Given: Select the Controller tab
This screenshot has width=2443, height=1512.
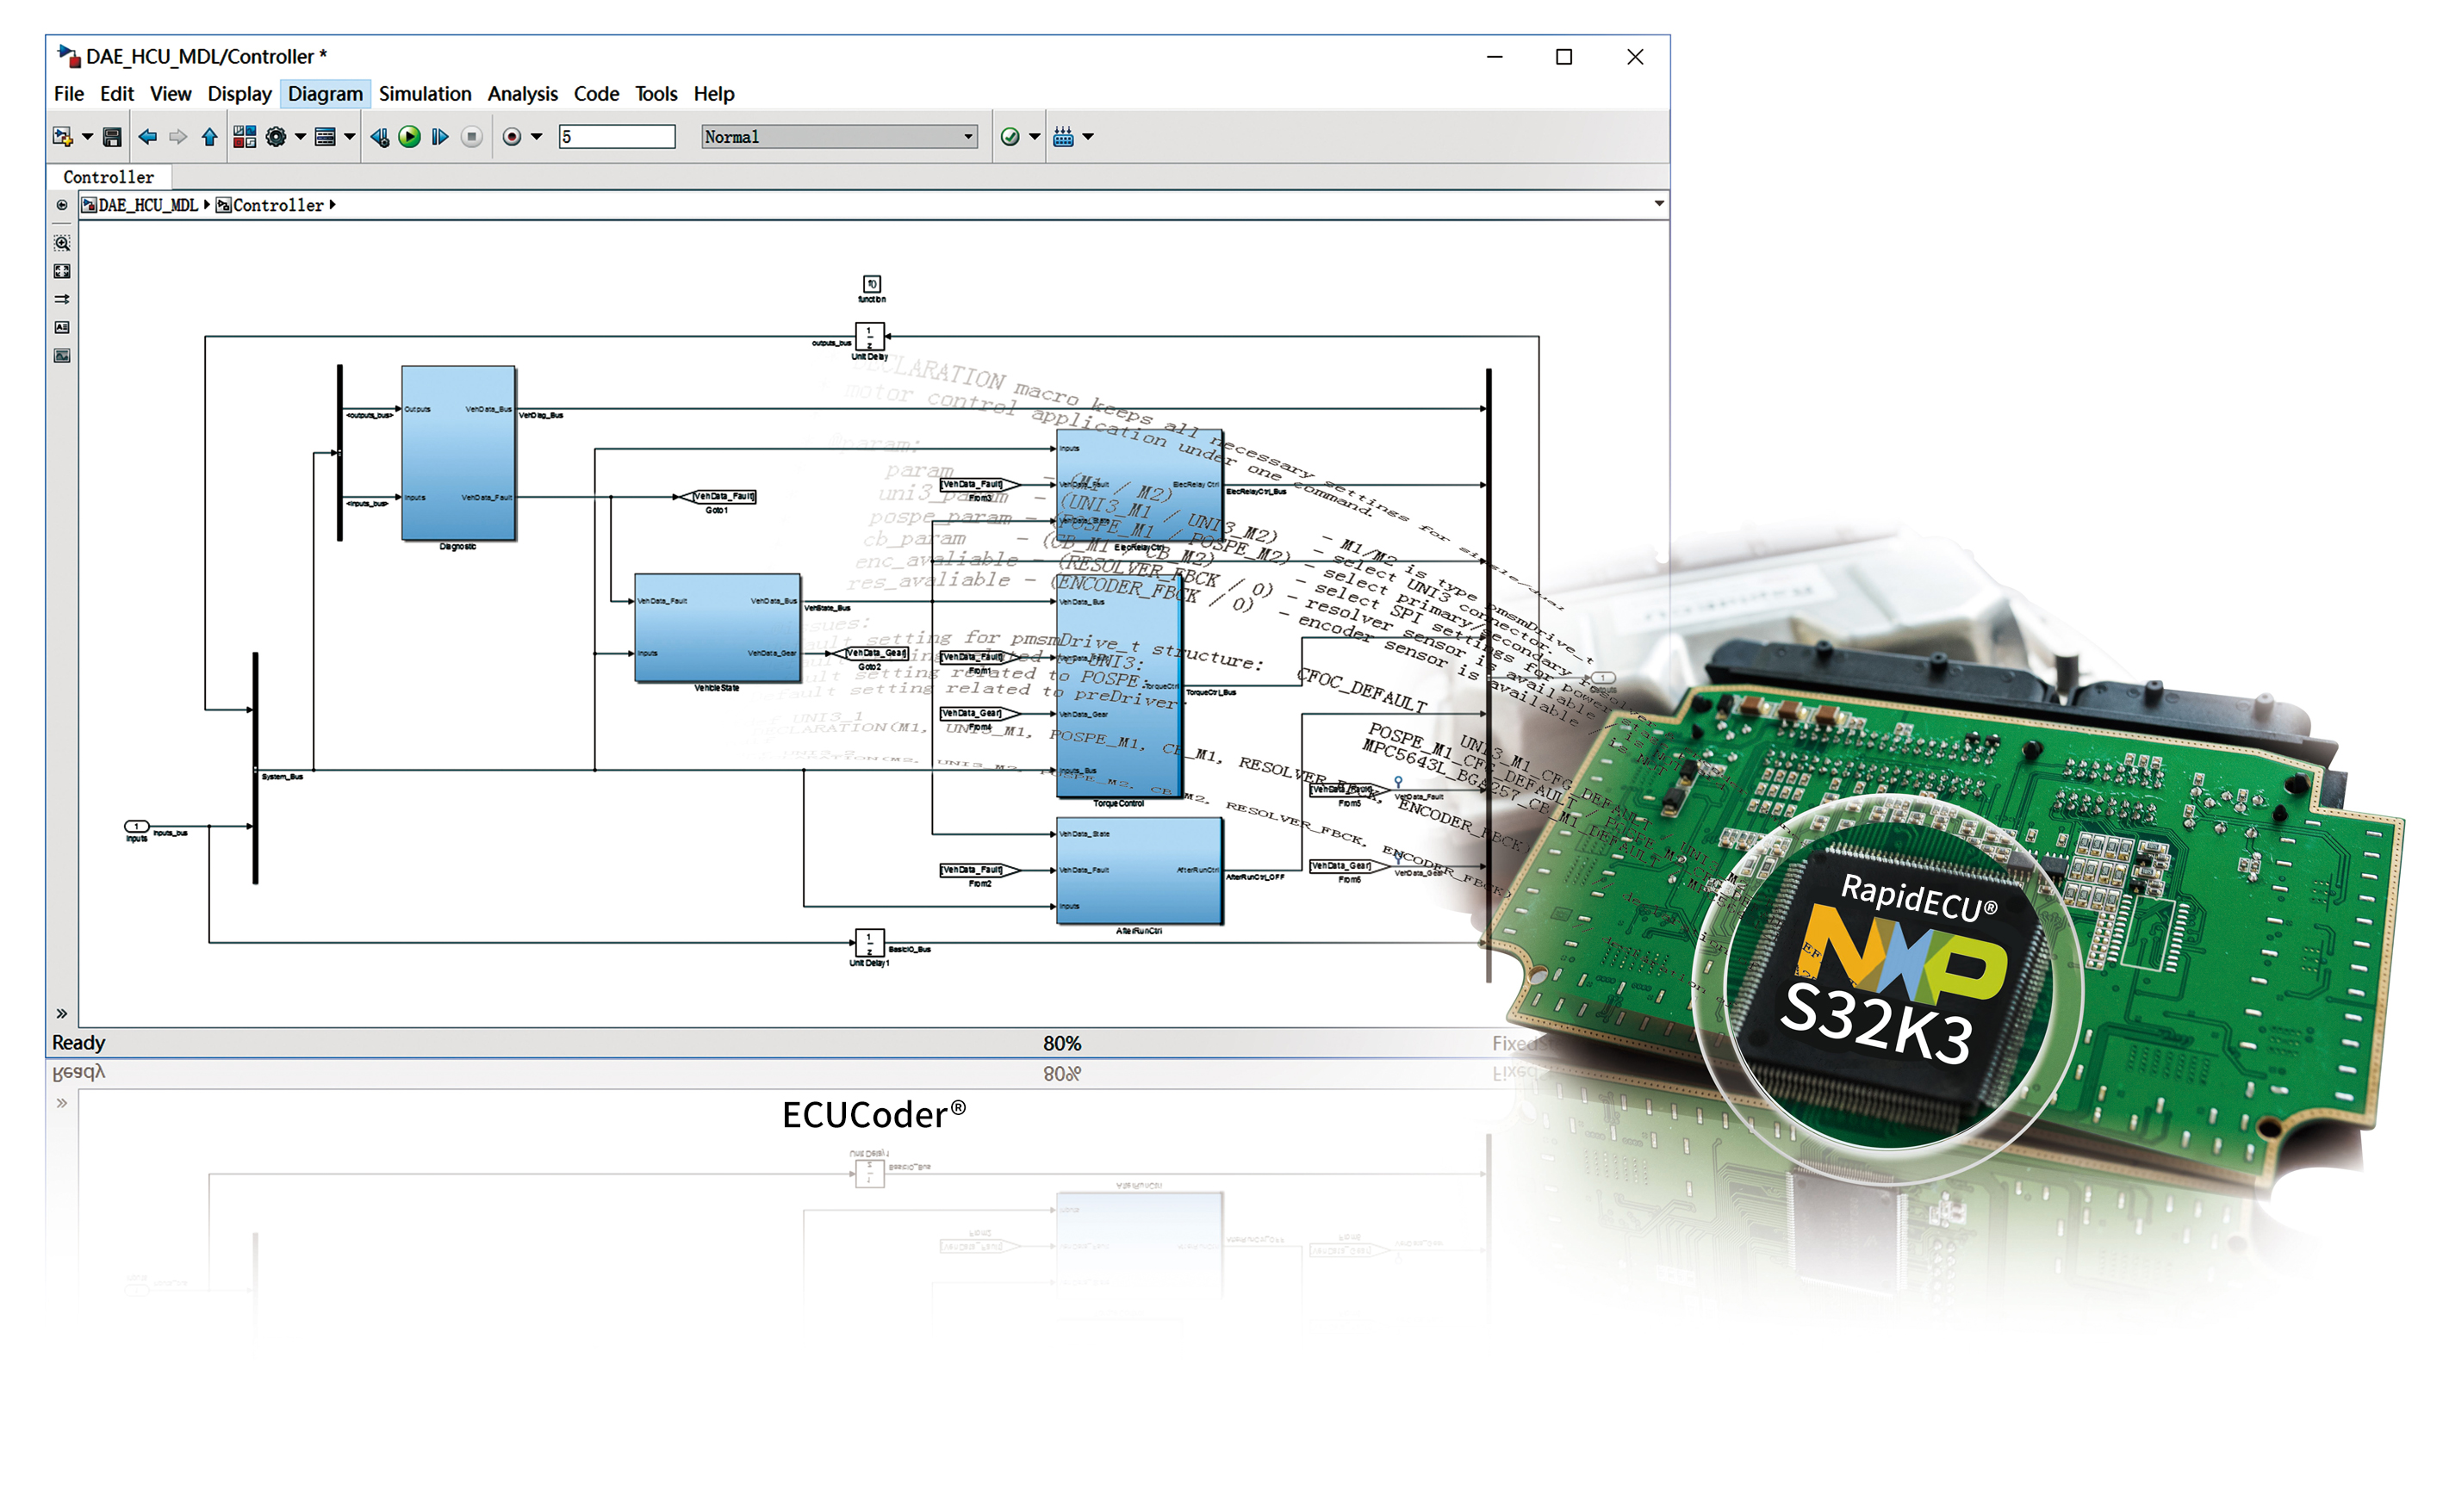Looking at the screenshot, I should pyautogui.click(x=108, y=177).
